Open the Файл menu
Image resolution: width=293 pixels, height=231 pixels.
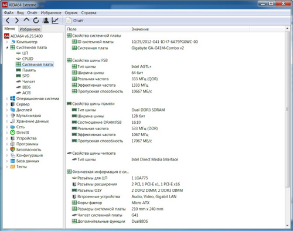click(x=9, y=13)
